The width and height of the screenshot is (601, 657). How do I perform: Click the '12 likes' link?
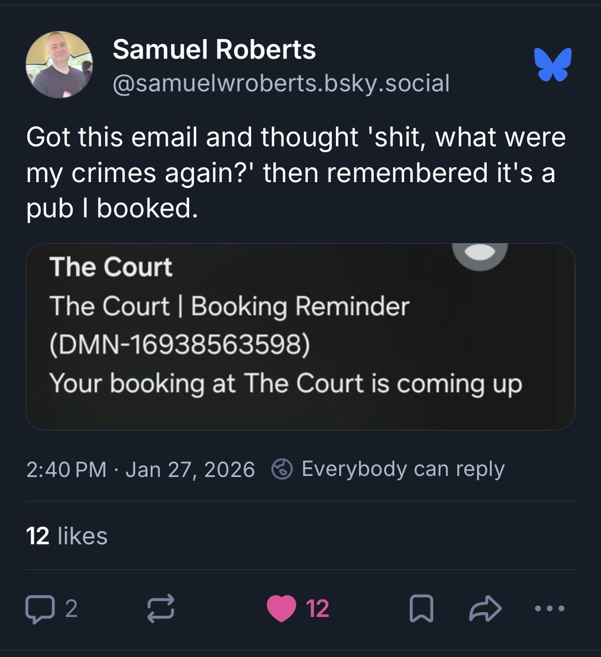(x=66, y=536)
